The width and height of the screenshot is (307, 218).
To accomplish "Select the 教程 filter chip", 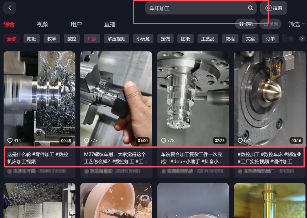I will (x=230, y=39).
